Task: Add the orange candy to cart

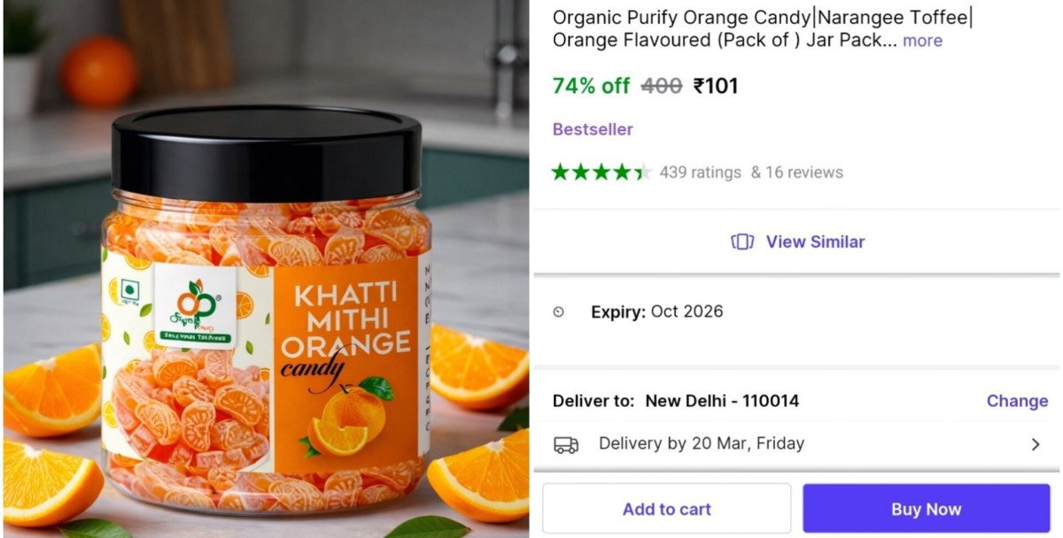Action: [665, 508]
